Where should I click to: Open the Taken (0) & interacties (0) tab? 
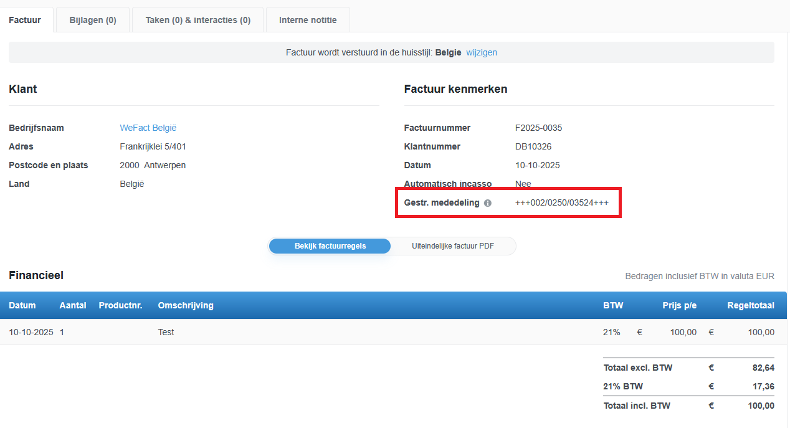click(197, 19)
